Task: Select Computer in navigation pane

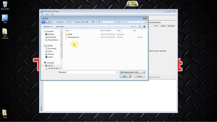Action: (49, 63)
